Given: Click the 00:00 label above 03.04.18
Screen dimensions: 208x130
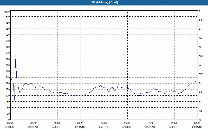Looking at the screenshot, I should (197, 123).
